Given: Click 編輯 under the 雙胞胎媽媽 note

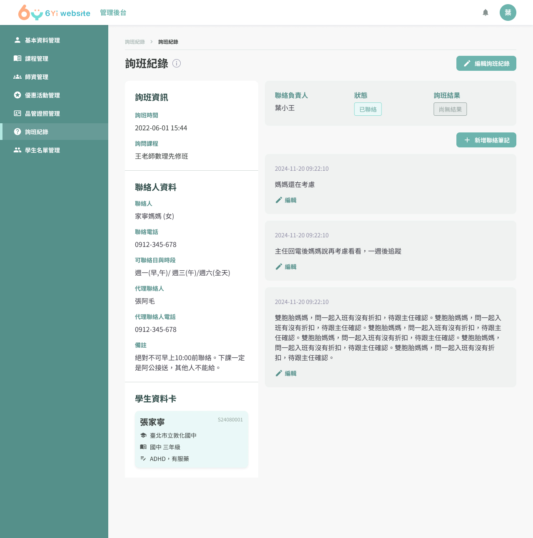Looking at the screenshot, I should [x=286, y=373].
